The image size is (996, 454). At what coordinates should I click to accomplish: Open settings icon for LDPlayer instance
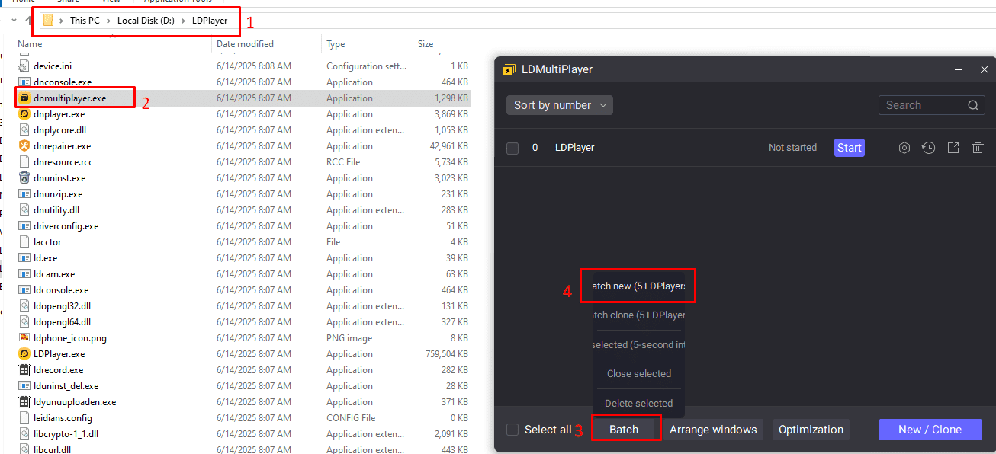[904, 148]
